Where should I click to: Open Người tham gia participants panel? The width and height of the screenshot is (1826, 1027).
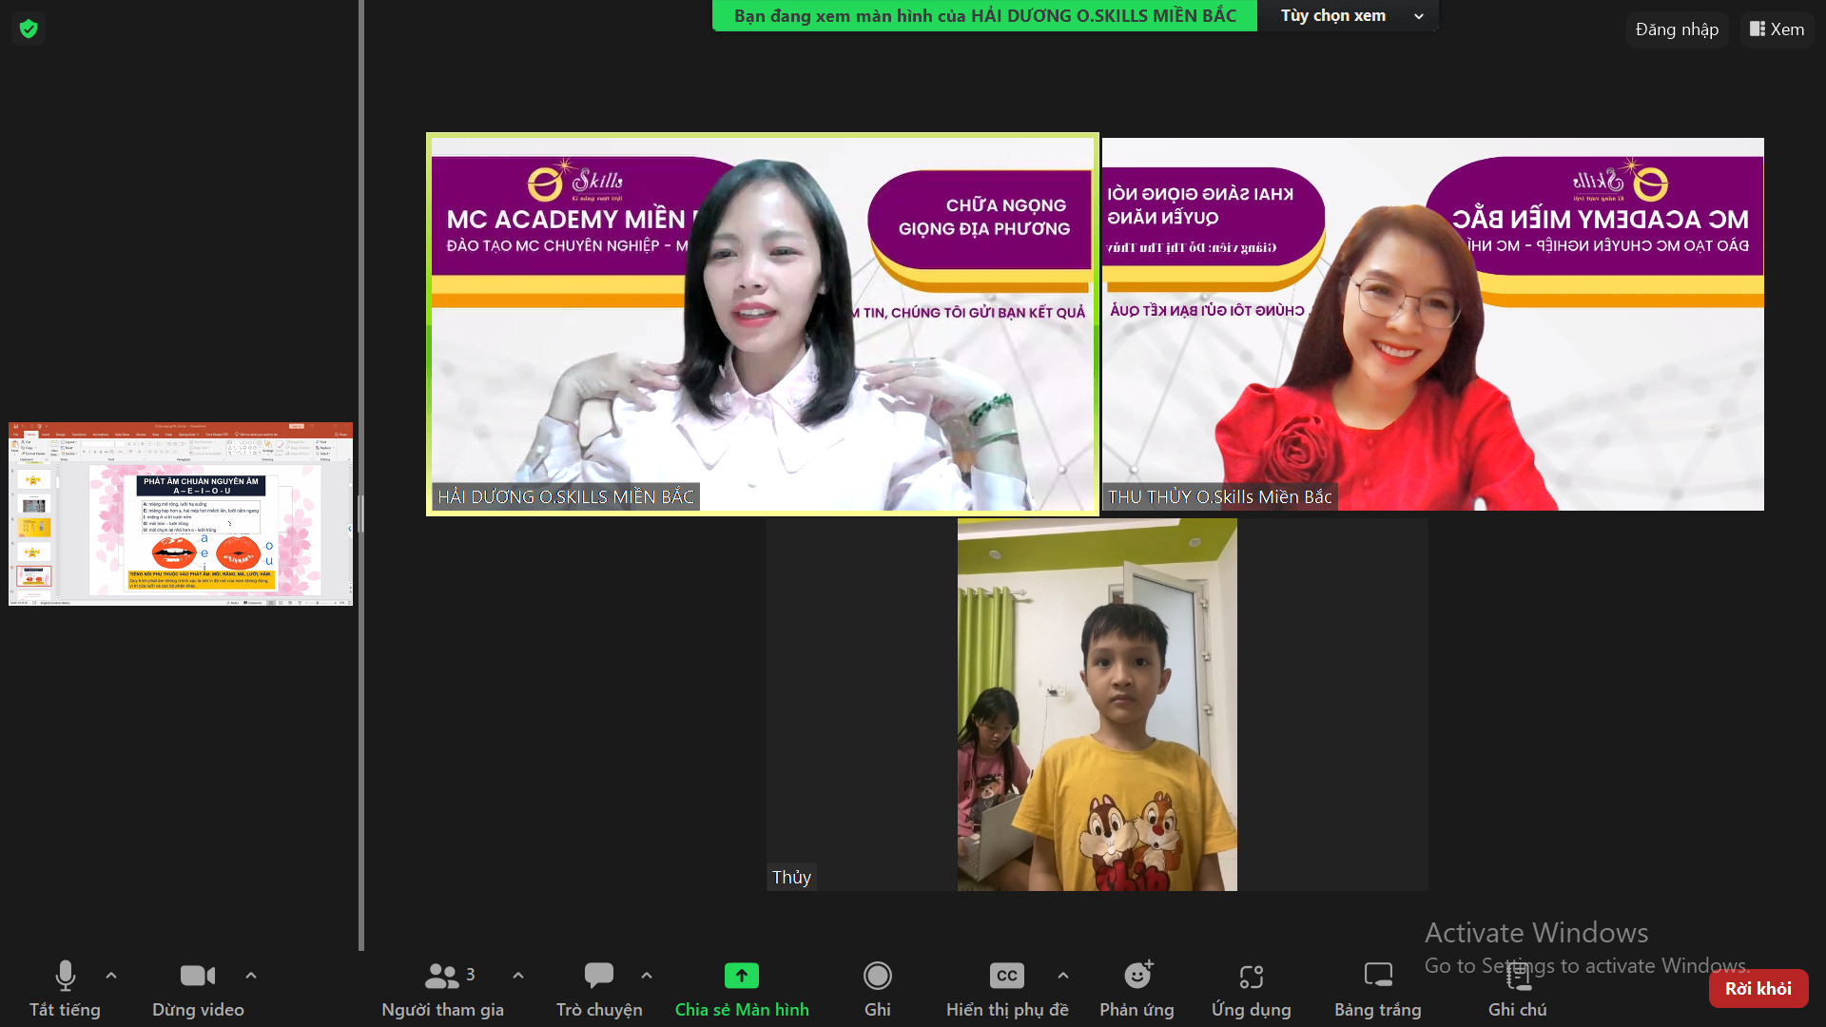(443, 989)
